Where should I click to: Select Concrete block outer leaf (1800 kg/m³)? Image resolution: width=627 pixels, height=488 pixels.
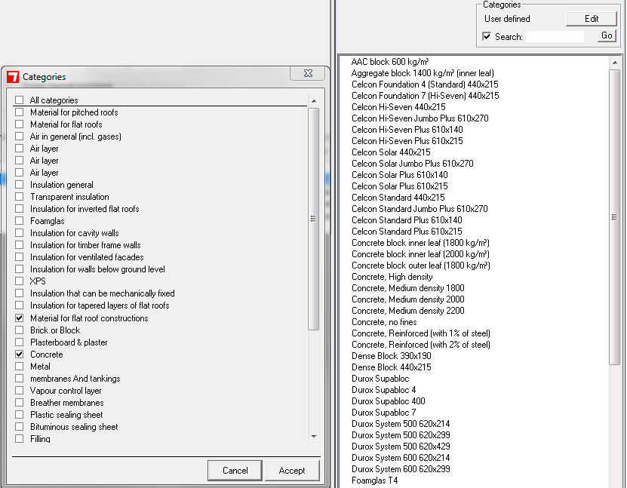click(x=421, y=265)
